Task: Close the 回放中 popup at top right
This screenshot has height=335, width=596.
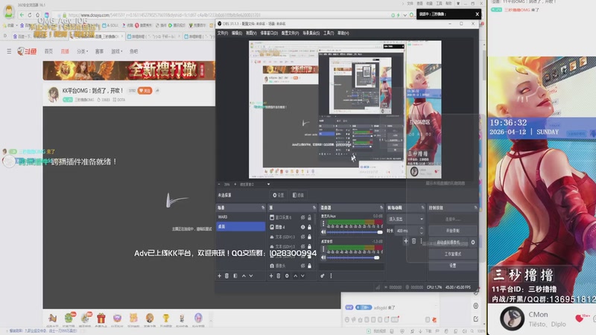Action: 477,14
